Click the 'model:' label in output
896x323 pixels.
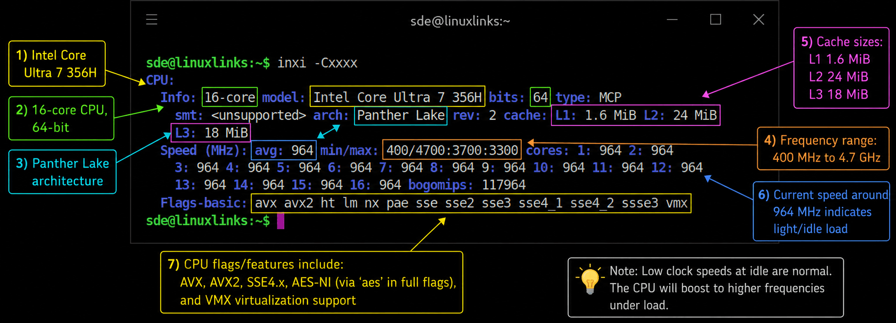(x=284, y=97)
